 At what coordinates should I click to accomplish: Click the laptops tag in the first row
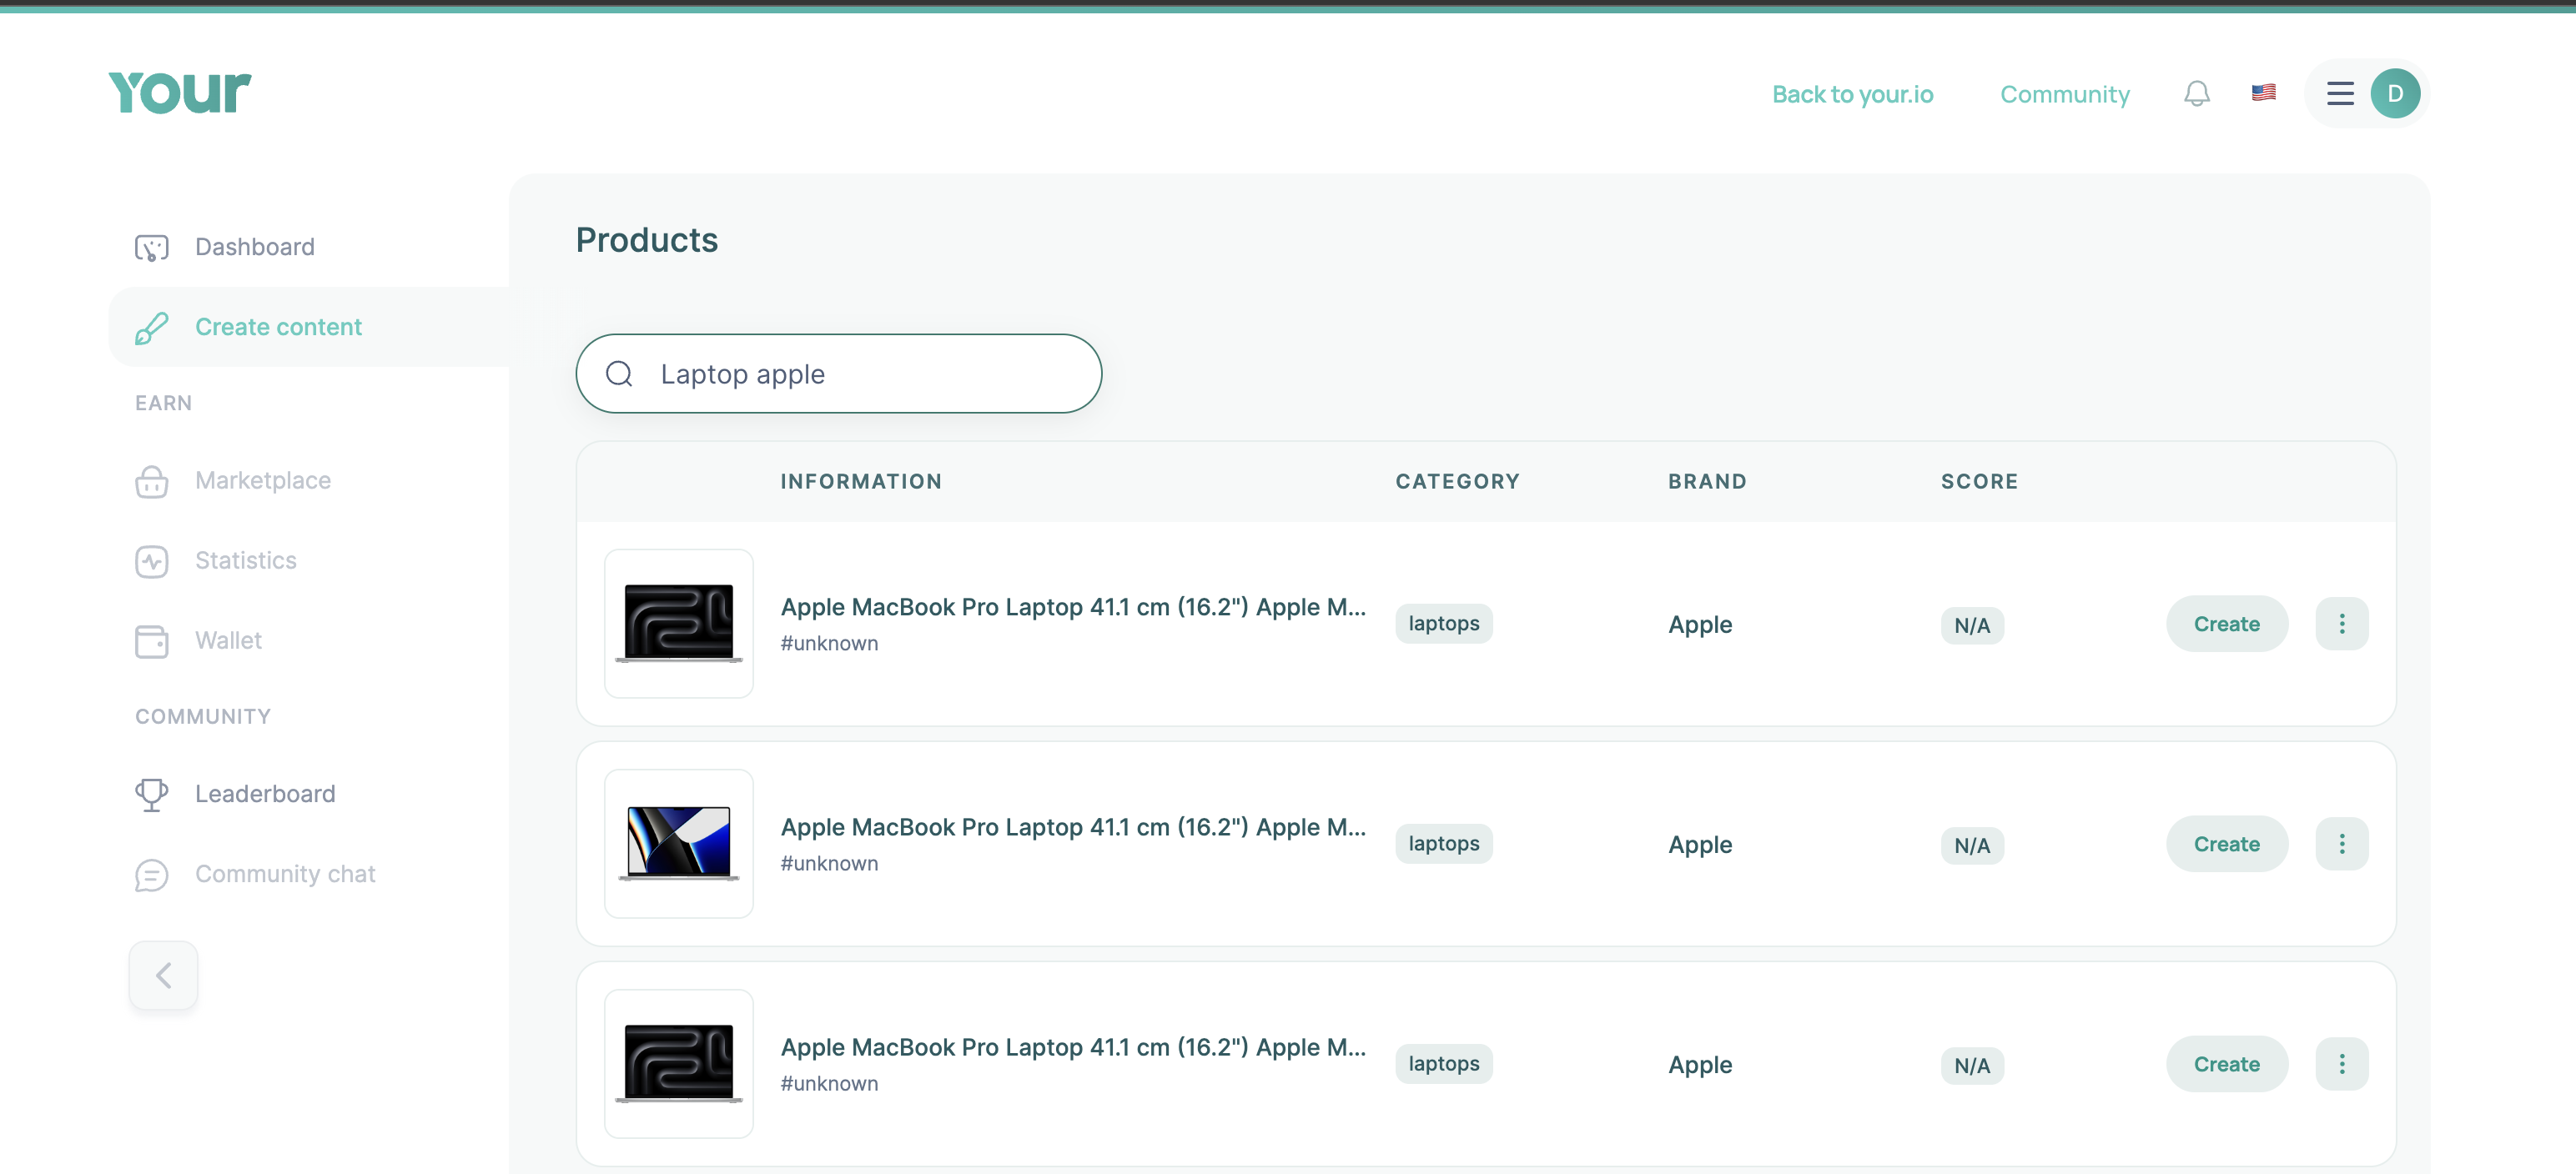click(x=1444, y=624)
